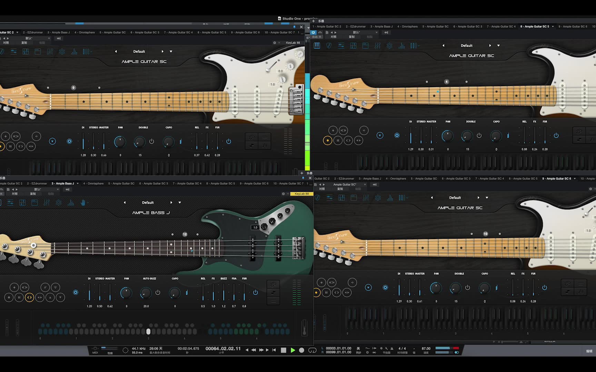Click next preset arrow in Ample Bass J window
The width and height of the screenshot is (596, 372).
pos(171,203)
